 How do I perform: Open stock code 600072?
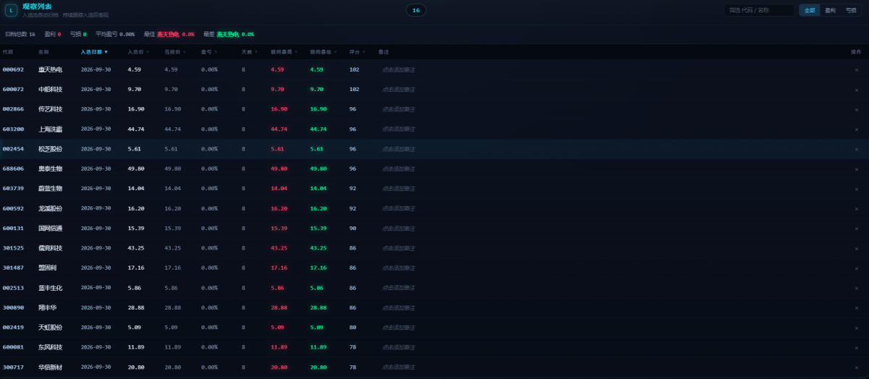point(13,89)
